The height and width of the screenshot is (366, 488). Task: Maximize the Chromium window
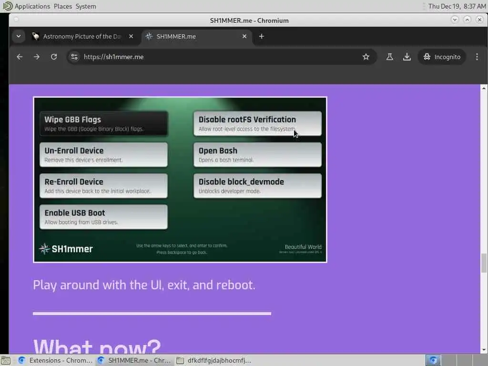coord(467,20)
